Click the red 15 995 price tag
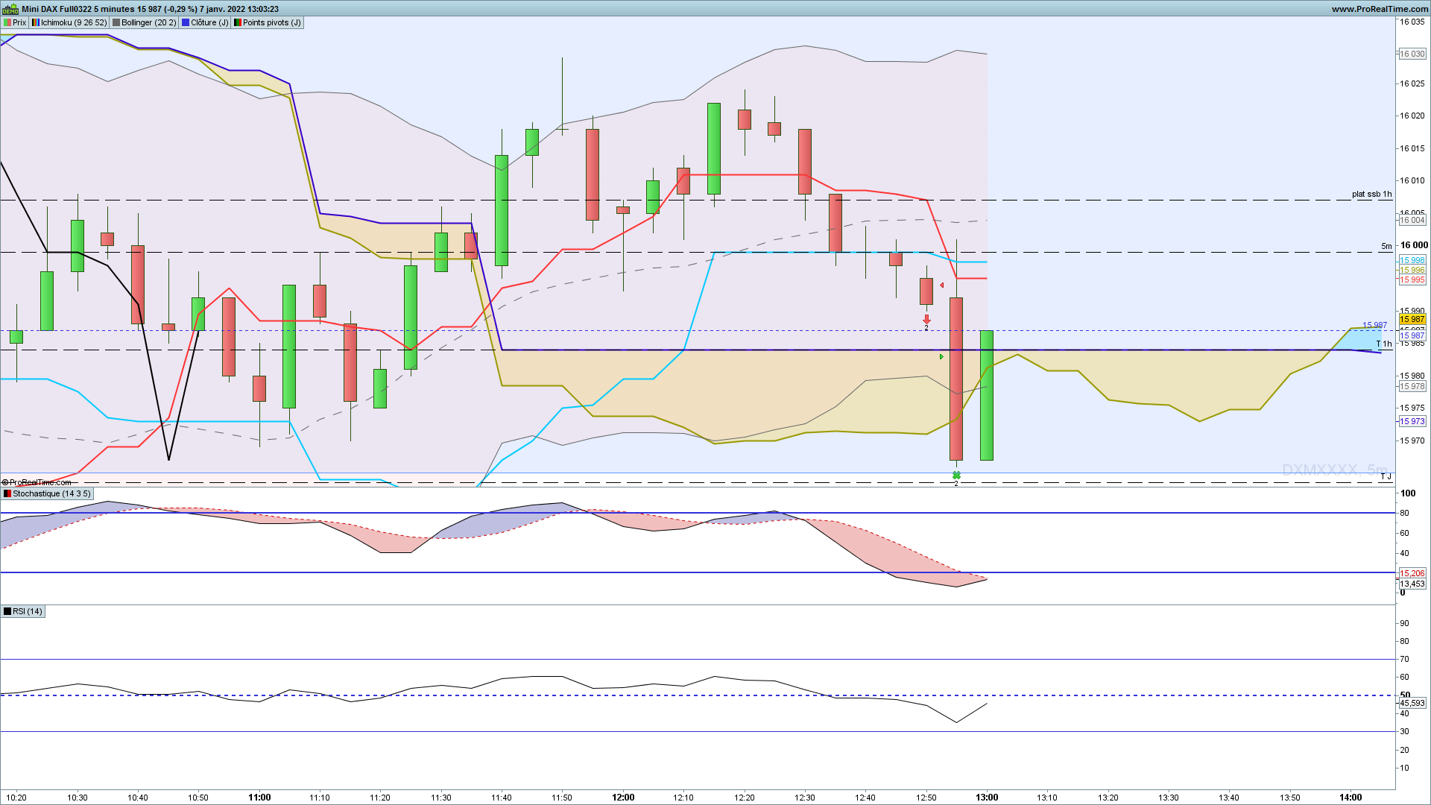1431x805 pixels. point(1412,280)
